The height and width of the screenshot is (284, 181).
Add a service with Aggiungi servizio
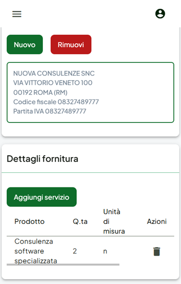click(41, 197)
